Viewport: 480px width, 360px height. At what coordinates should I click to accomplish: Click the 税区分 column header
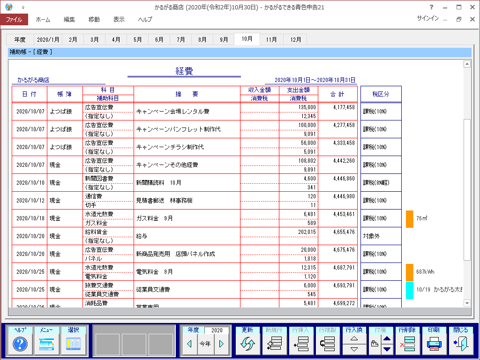(x=381, y=94)
